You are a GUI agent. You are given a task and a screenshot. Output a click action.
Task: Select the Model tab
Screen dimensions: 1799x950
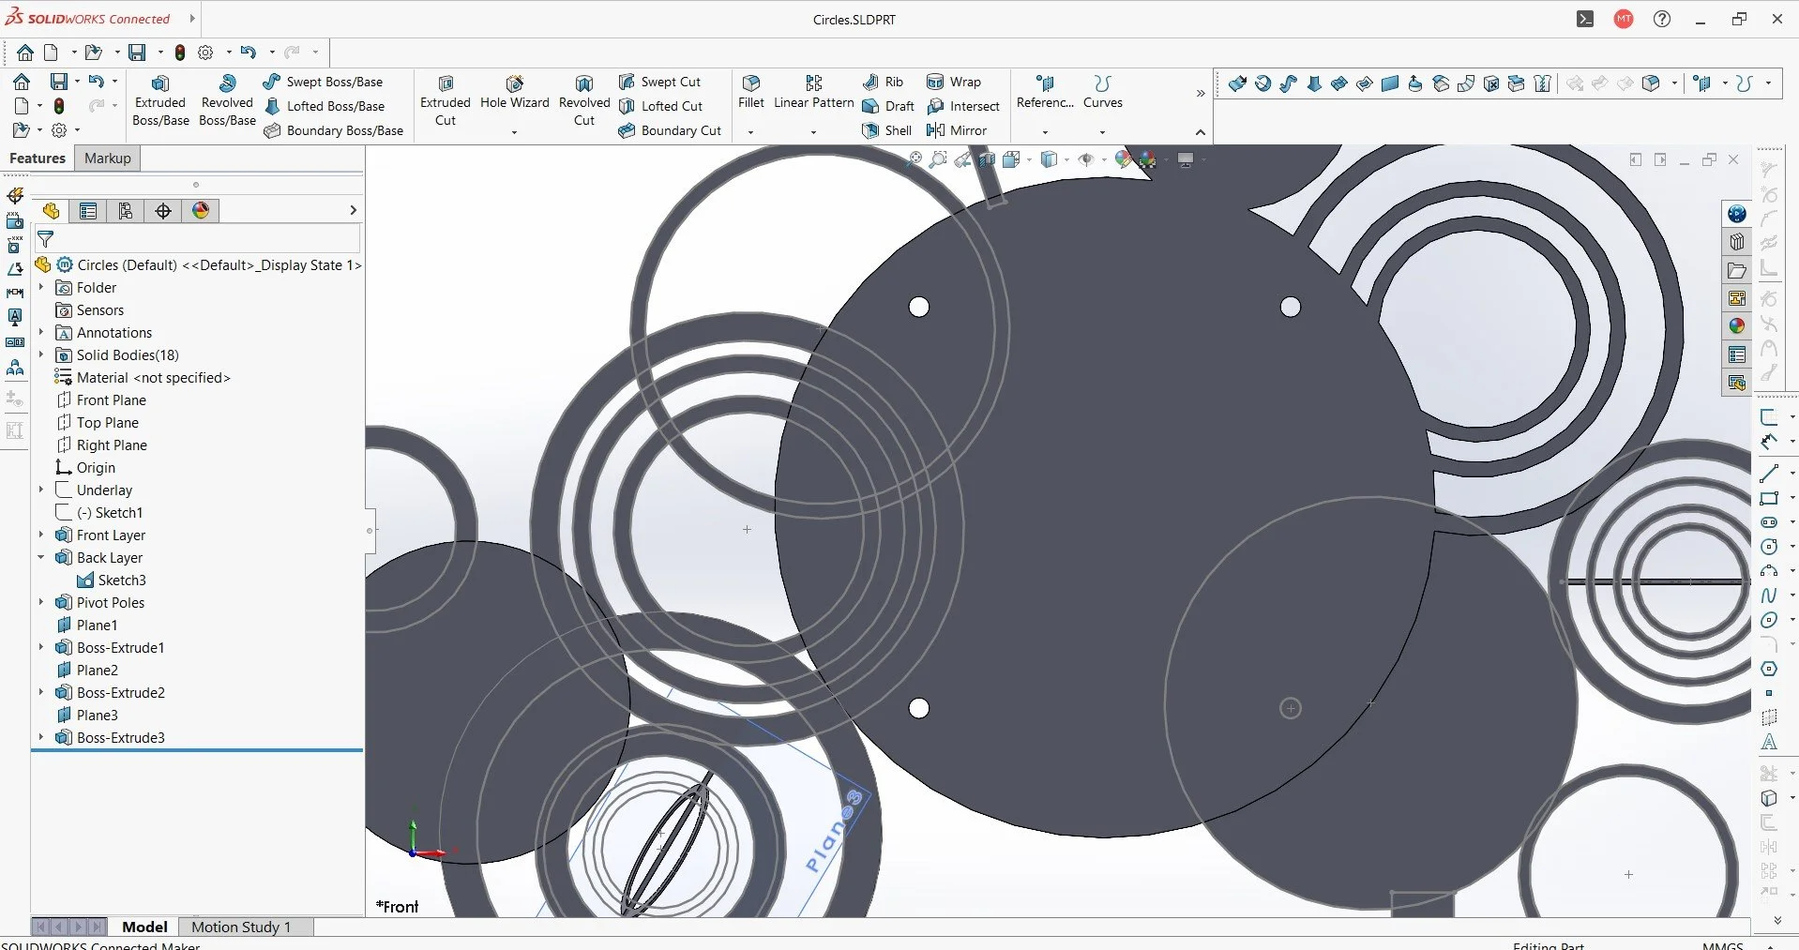pos(144,927)
